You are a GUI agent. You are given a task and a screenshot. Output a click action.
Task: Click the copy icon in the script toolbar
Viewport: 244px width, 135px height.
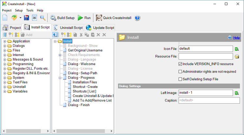point(87,35)
